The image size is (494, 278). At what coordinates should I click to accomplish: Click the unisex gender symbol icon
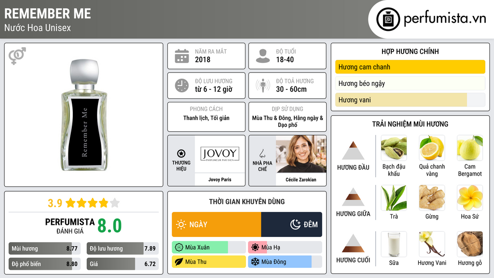17,56
